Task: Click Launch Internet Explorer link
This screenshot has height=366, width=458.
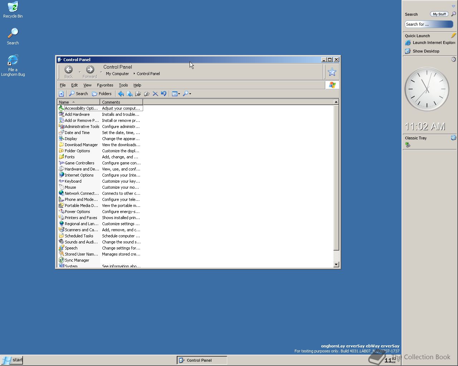Action: [x=430, y=43]
